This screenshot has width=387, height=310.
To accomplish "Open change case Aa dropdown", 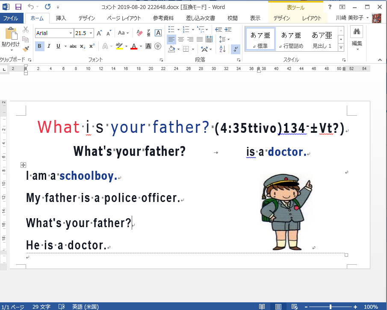I will coord(123,33).
